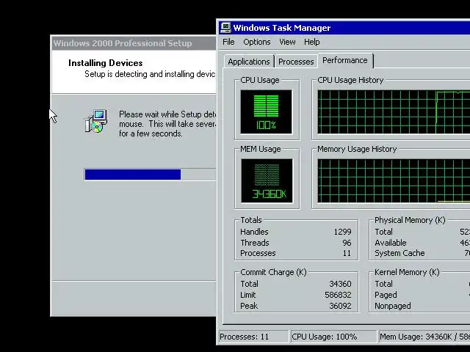Image resolution: width=470 pixels, height=352 pixels.
Task: Click the "for a few seconds." text line
Action: click(151, 133)
